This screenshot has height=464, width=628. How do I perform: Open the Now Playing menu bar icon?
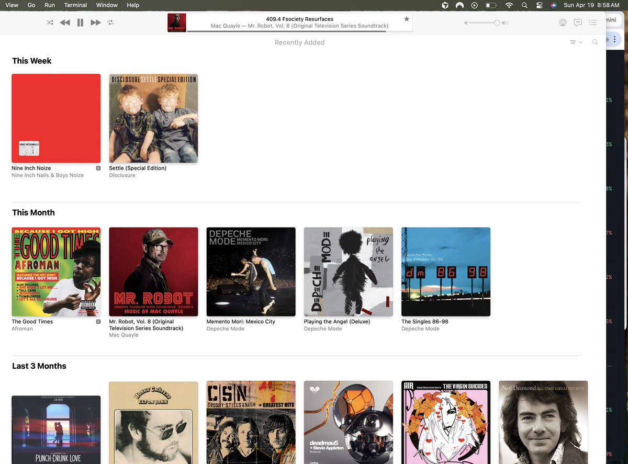[475, 5]
